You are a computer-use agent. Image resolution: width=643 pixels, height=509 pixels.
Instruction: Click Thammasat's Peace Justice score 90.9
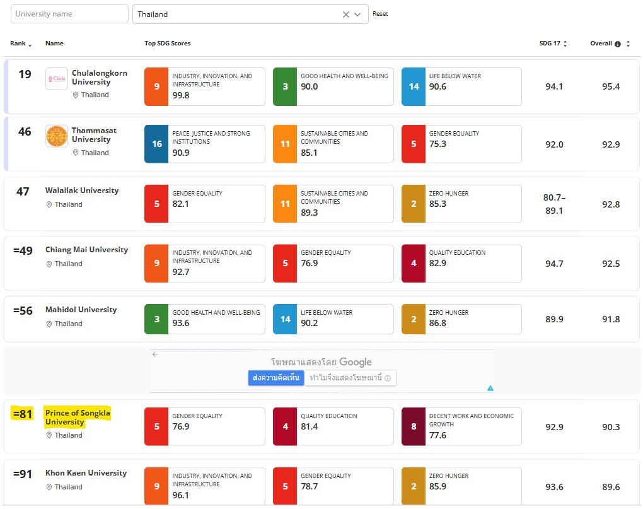coord(181,153)
